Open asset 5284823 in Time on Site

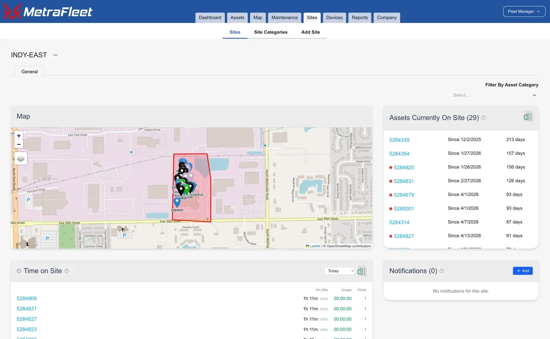27,329
